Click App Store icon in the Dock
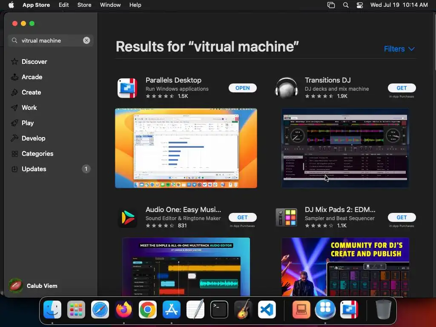This screenshot has width=436, height=327. click(172, 310)
